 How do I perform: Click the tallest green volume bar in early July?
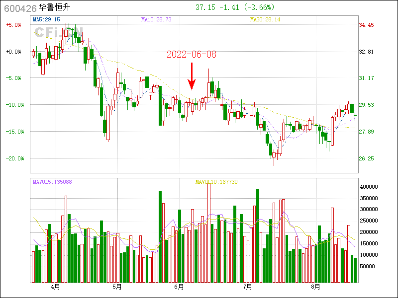[x=258, y=236]
